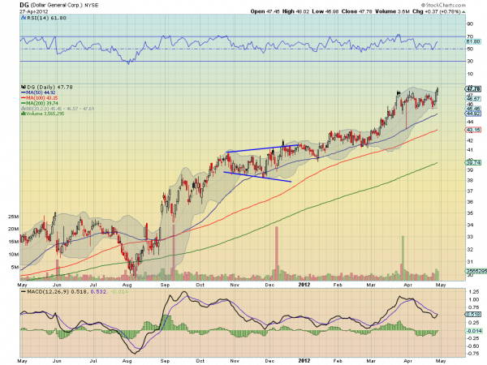Click the 43.15 red MA(100) price tag

473,130
